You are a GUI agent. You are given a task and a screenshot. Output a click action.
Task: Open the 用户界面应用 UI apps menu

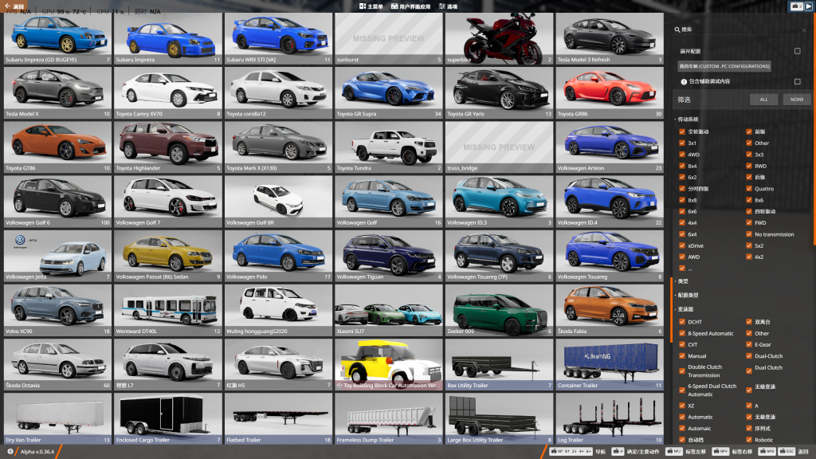(411, 6)
